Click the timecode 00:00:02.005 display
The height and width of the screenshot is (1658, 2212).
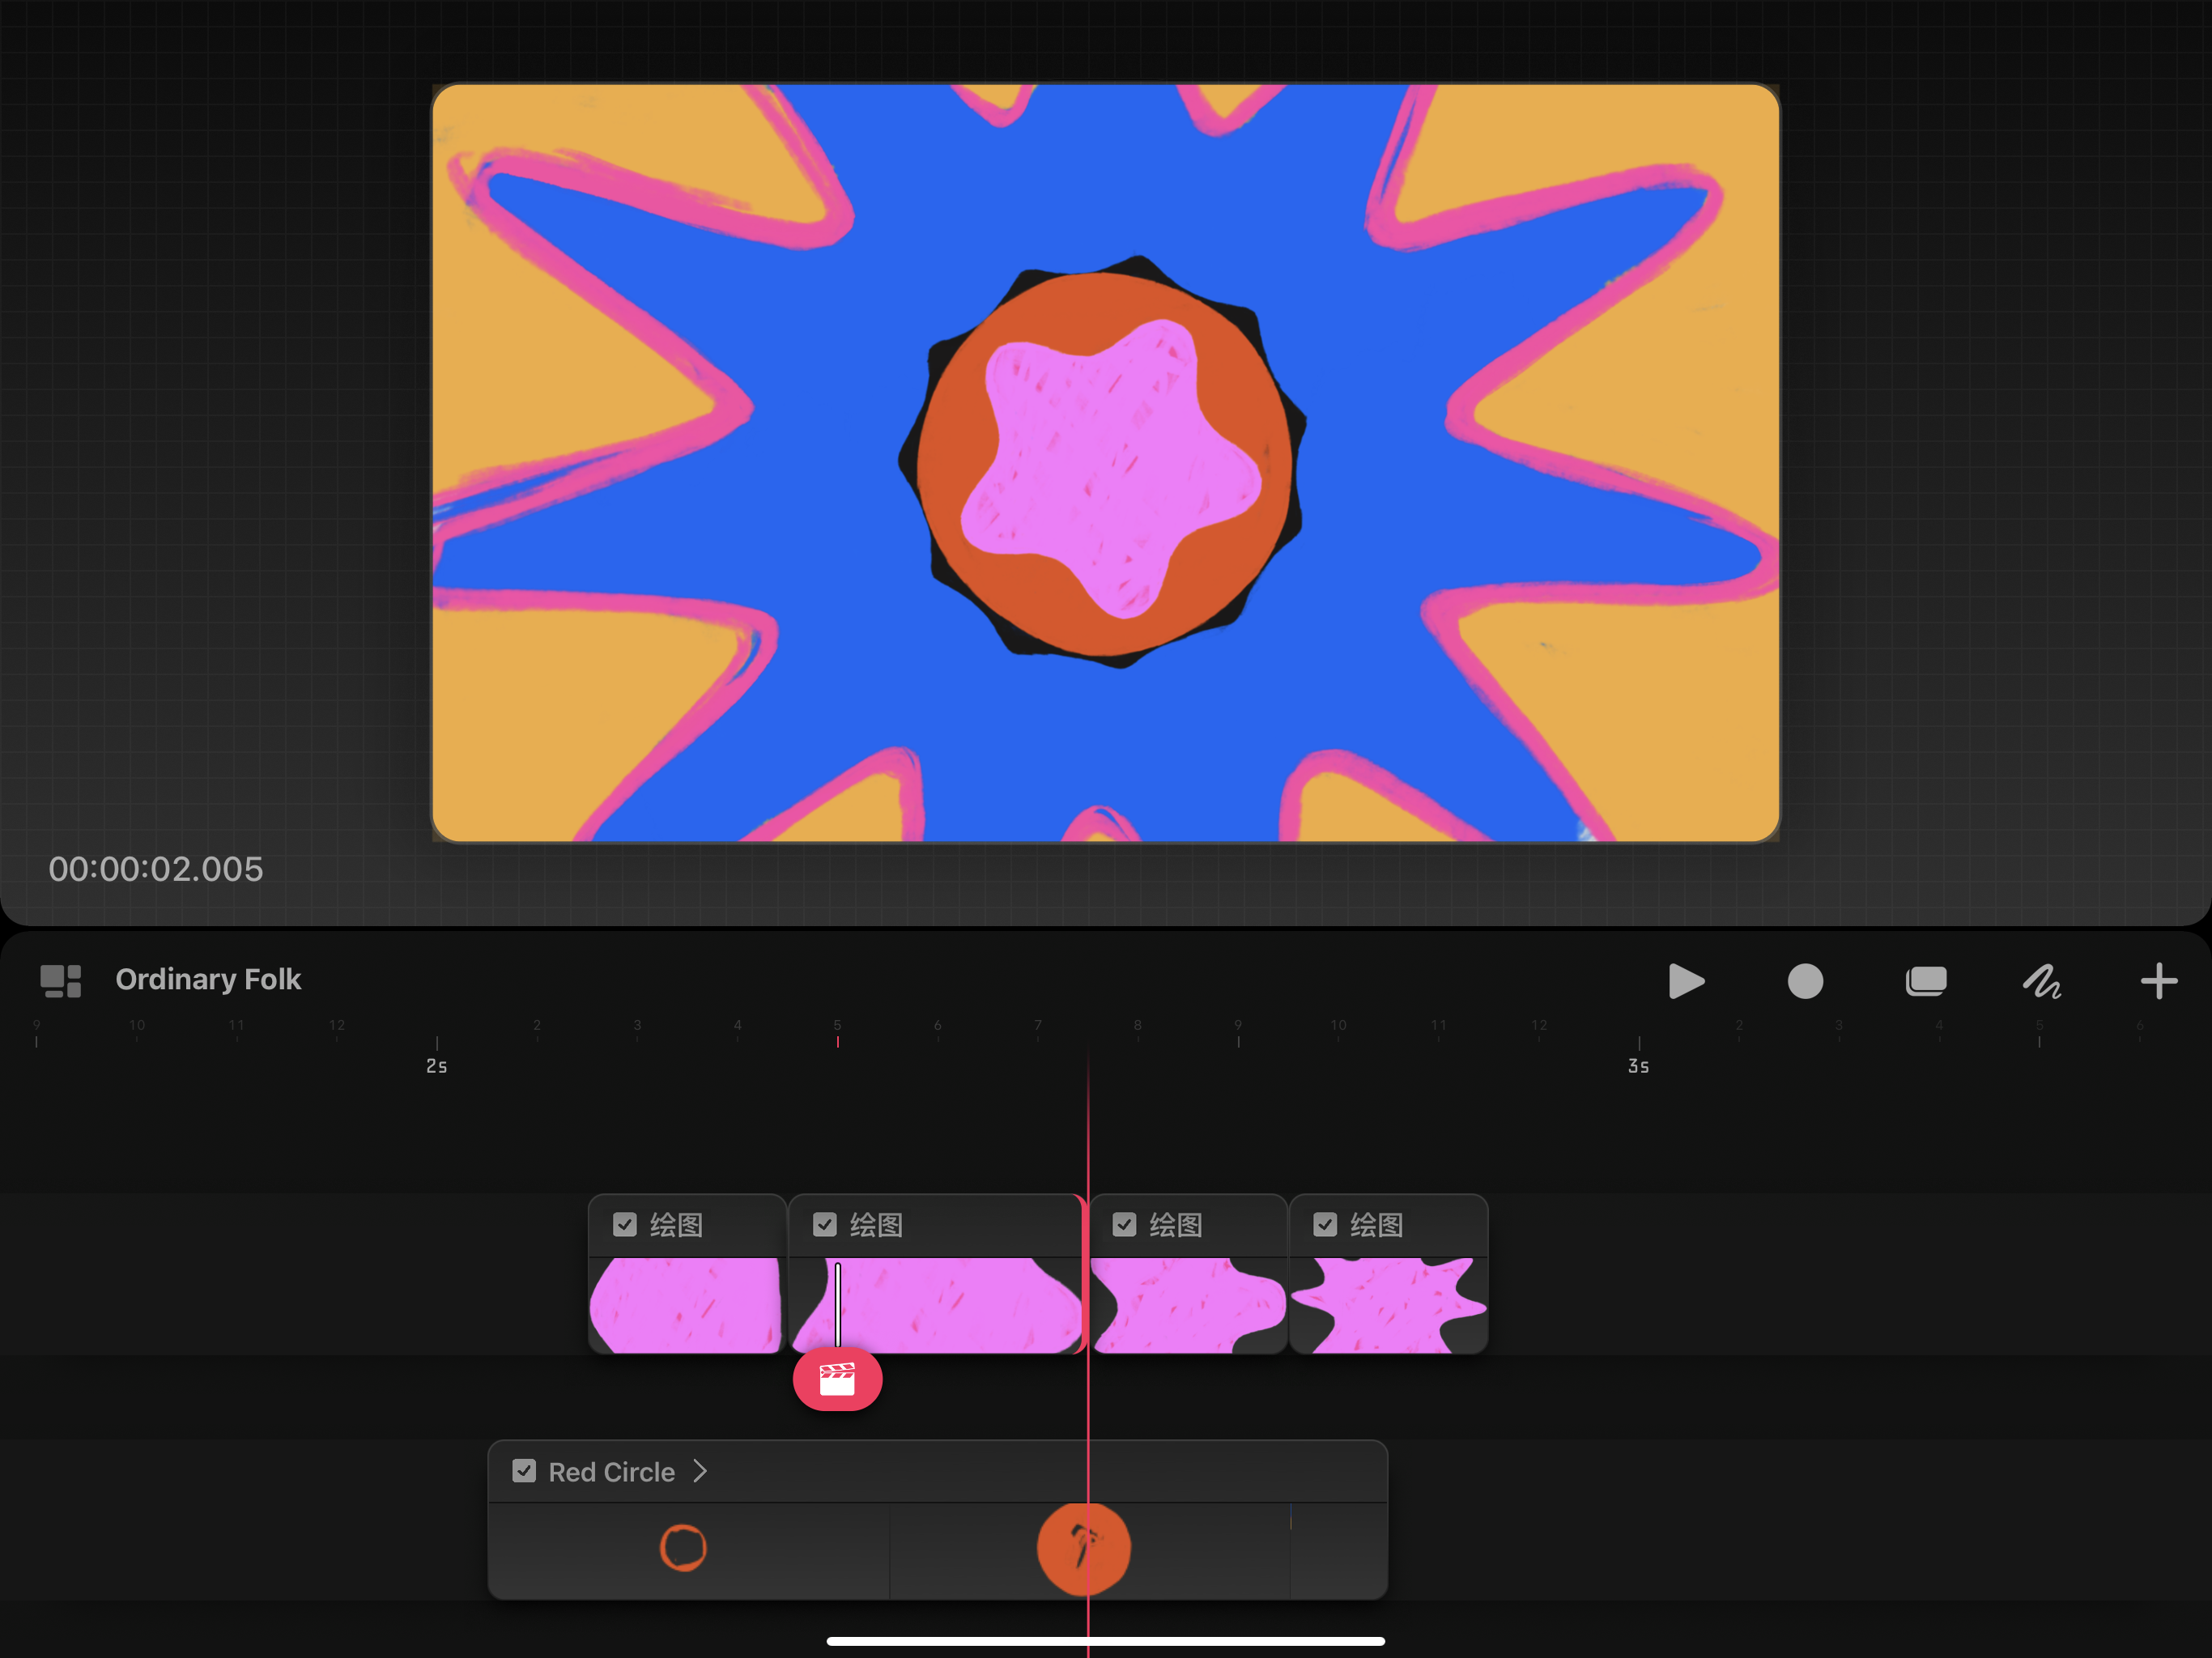[156, 869]
